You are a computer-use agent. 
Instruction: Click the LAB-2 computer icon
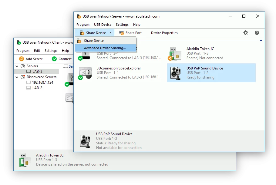(28, 88)
